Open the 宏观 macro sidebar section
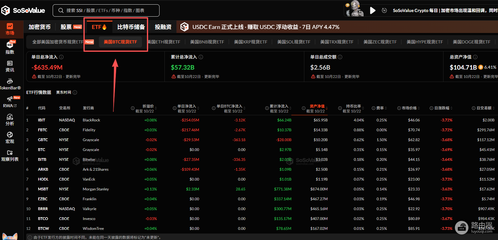498x240 pixels. tap(10, 138)
